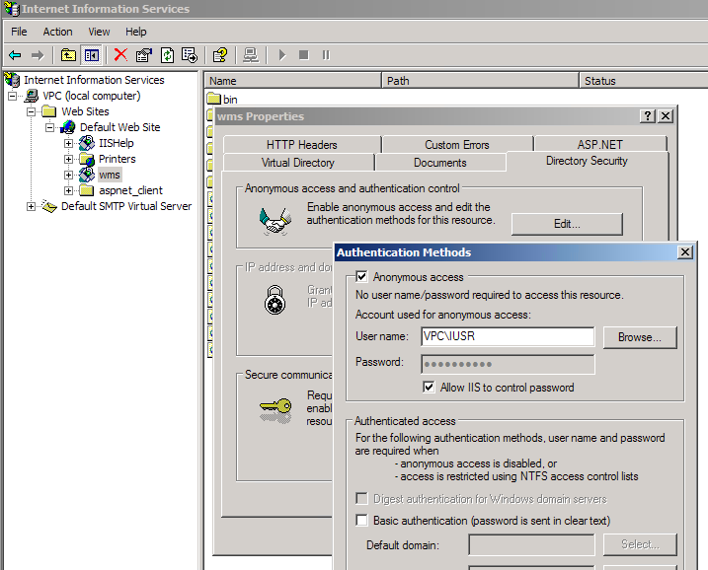The height and width of the screenshot is (570, 708).
Task: Click the Export List toolbar icon
Action: tap(190, 55)
